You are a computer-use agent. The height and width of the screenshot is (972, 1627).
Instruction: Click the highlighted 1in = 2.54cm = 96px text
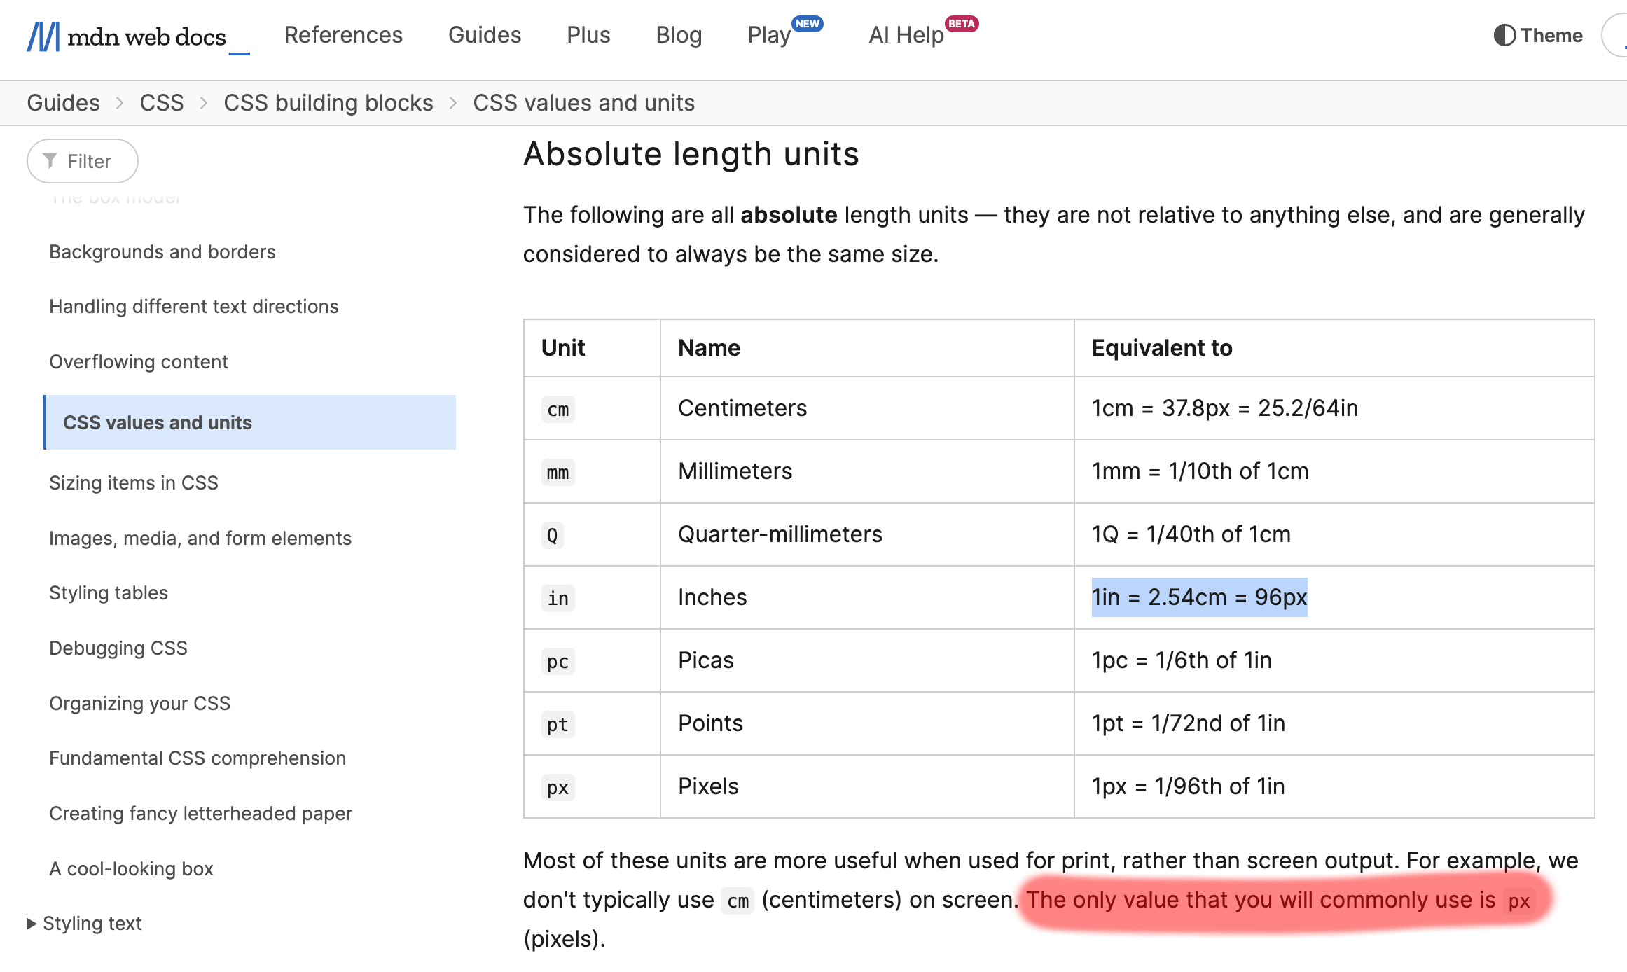pos(1199,597)
